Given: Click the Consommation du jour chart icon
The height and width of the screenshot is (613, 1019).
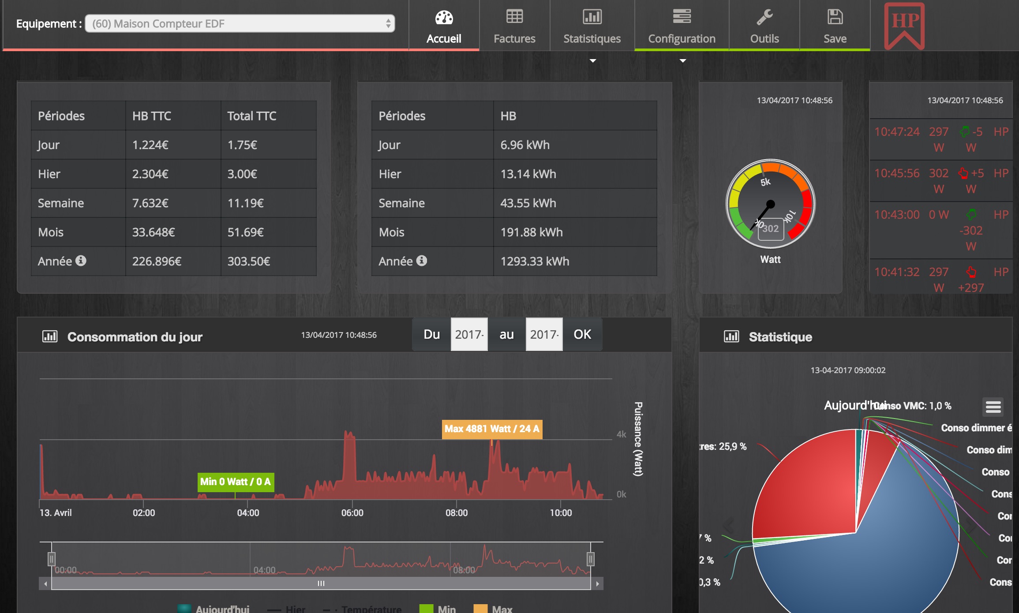Looking at the screenshot, I should pos(50,336).
